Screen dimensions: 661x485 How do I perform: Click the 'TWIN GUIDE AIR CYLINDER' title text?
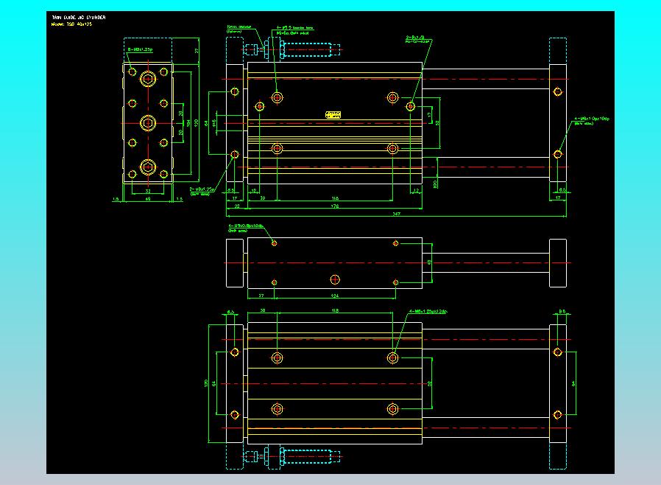pos(79,15)
